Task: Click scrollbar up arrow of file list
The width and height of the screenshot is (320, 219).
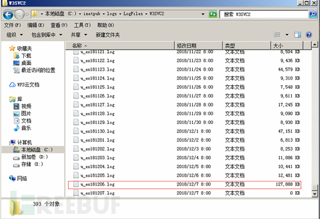Action: tap(314, 44)
